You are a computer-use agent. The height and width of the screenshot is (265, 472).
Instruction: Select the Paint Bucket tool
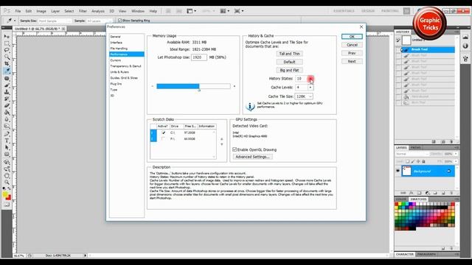[x=7, y=113]
